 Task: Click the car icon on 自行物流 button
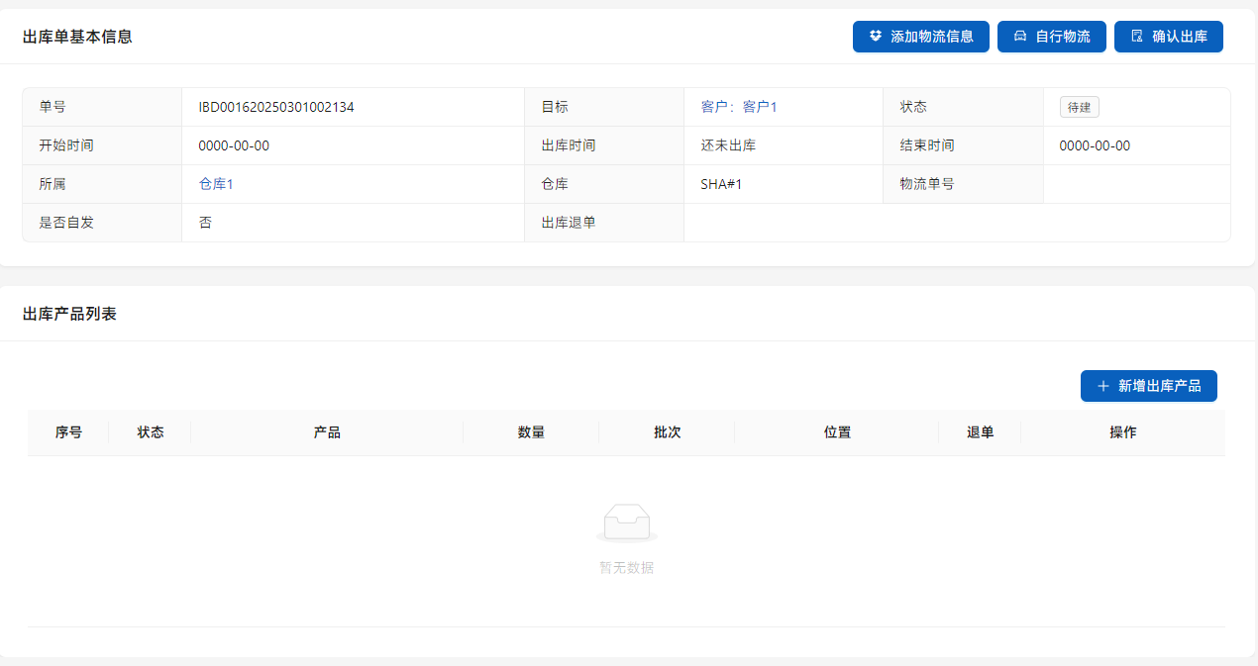pos(1020,37)
